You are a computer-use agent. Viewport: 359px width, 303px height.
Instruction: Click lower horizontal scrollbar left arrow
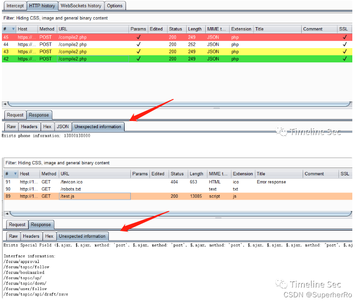coord(7,213)
